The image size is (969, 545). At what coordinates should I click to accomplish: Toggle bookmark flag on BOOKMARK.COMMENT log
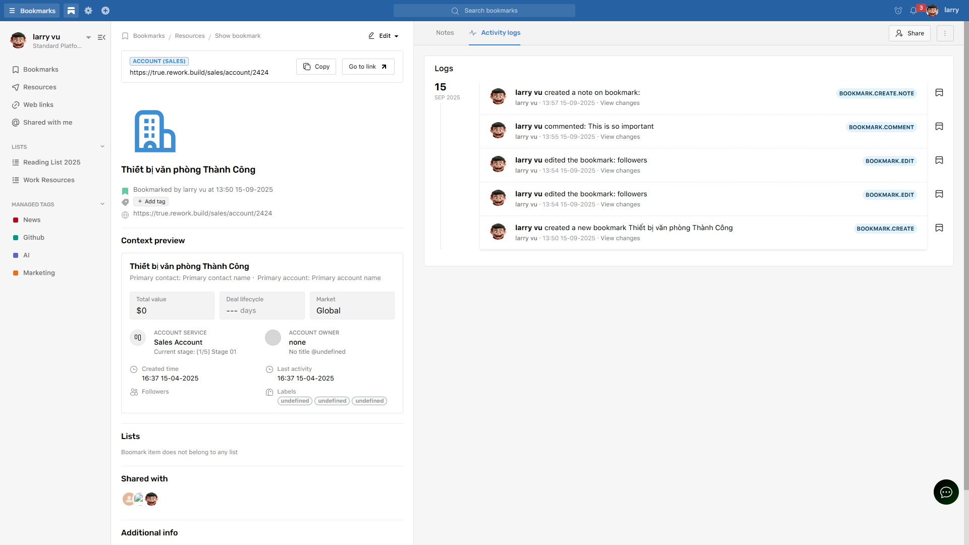(939, 127)
